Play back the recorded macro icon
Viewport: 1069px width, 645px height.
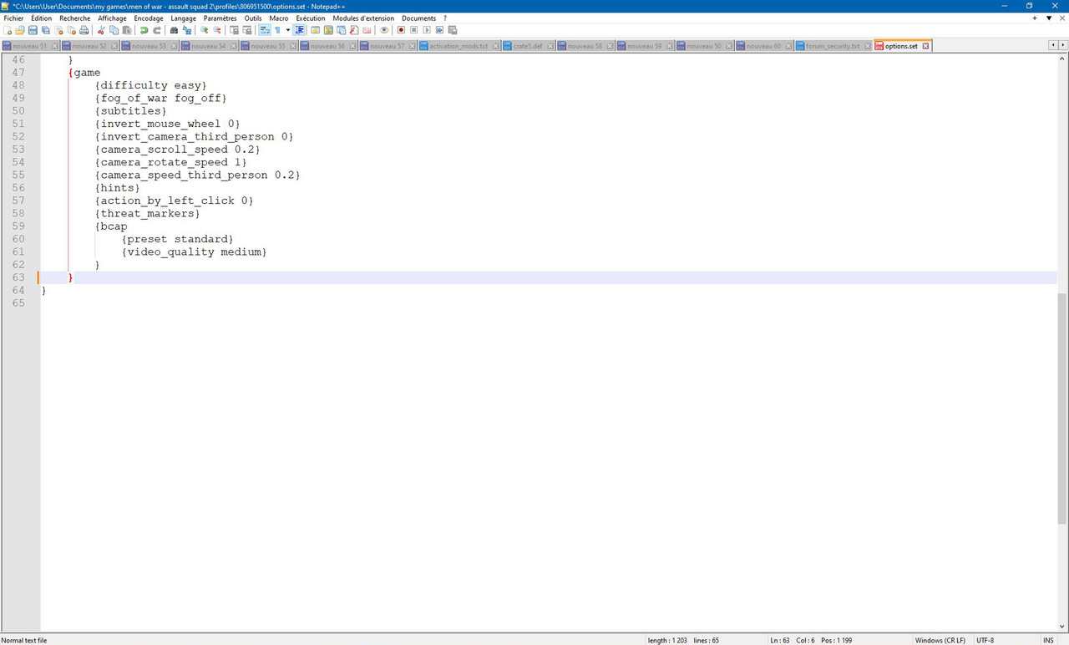point(427,30)
